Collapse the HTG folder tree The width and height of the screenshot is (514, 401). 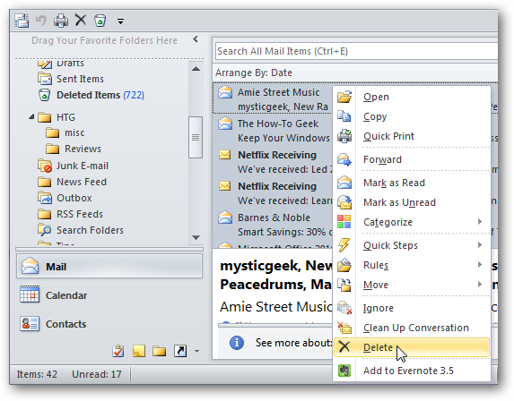click(x=31, y=116)
